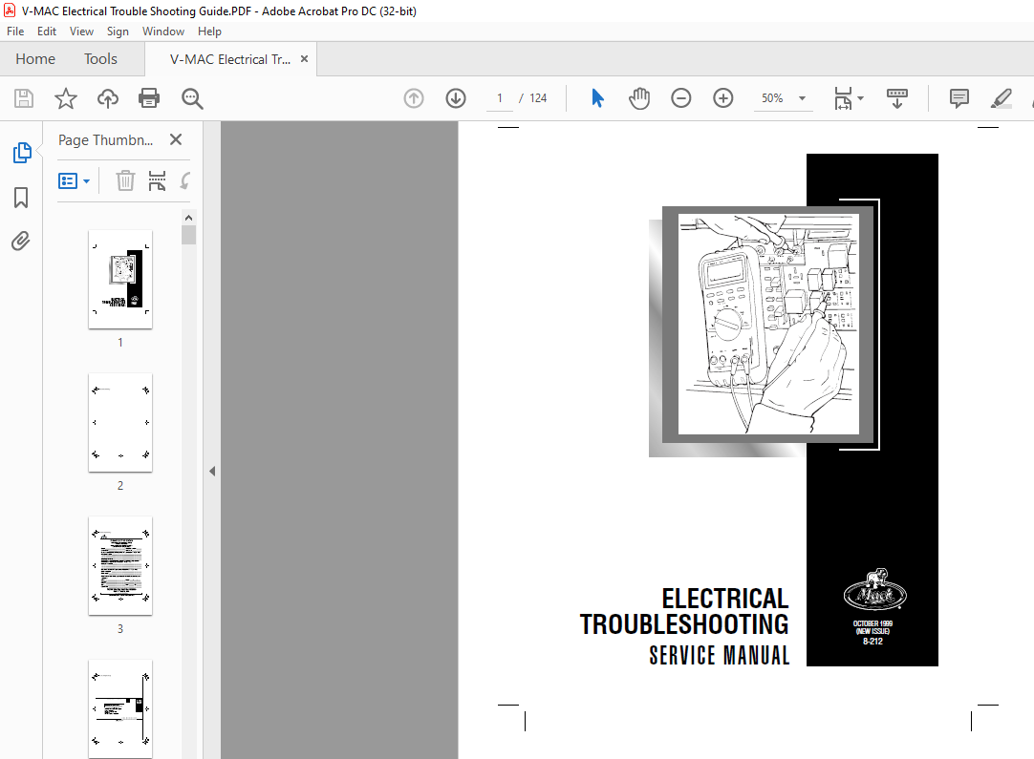Select page 3 thumbnail
Image resolution: width=1034 pixels, height=759 pixels.
pyautogui.click(x=120, y=565)
